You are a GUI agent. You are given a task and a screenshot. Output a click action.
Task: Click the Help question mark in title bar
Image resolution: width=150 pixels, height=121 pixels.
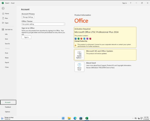point(130,3)
